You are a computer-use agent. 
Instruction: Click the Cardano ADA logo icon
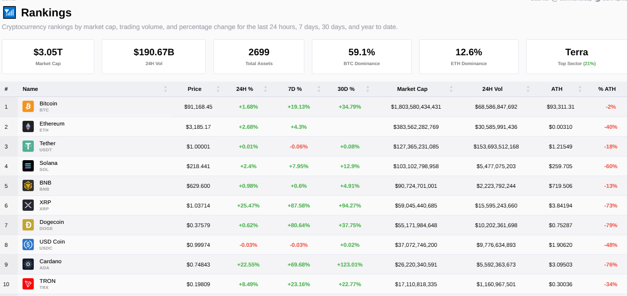coord(28,264)
